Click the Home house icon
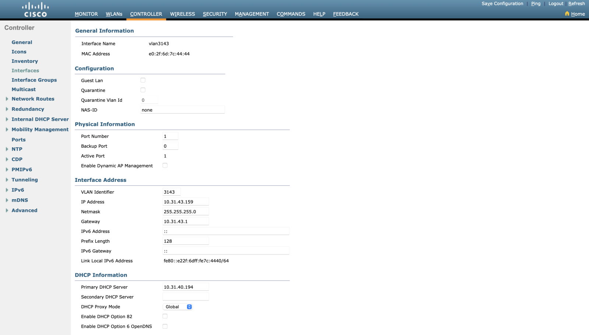Screen dimensions: 589x335 pos(567,14)
